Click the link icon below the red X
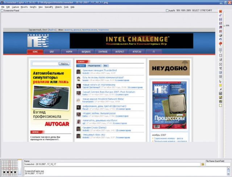This screenshot has width=232, height=177. click(220, 15)
